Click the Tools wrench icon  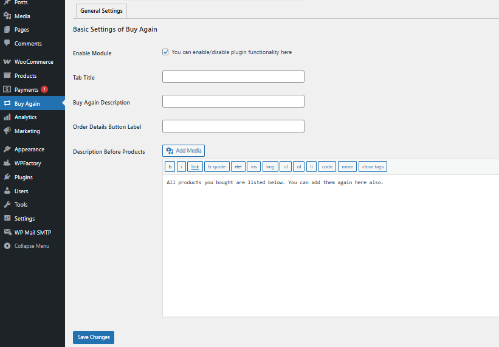[x=7, y=205]
